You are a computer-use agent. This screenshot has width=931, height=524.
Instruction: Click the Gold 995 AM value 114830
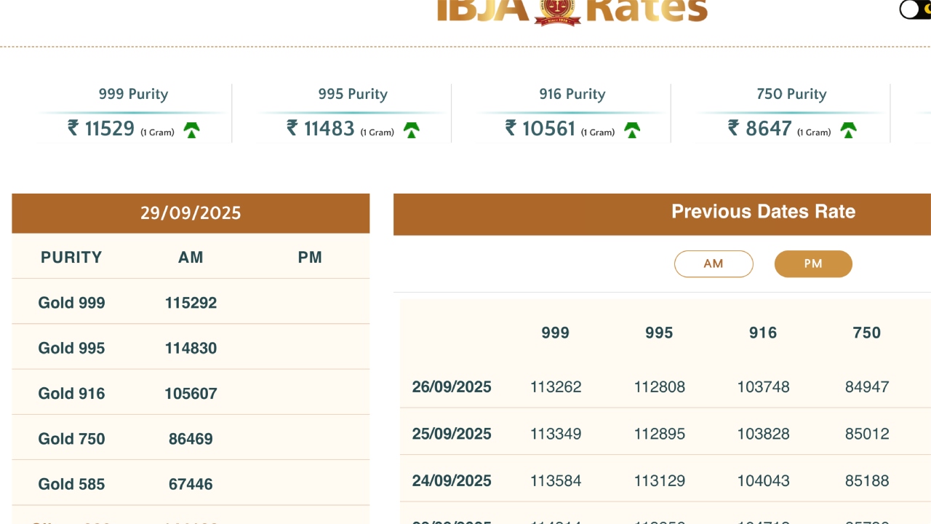click(191, 348)
